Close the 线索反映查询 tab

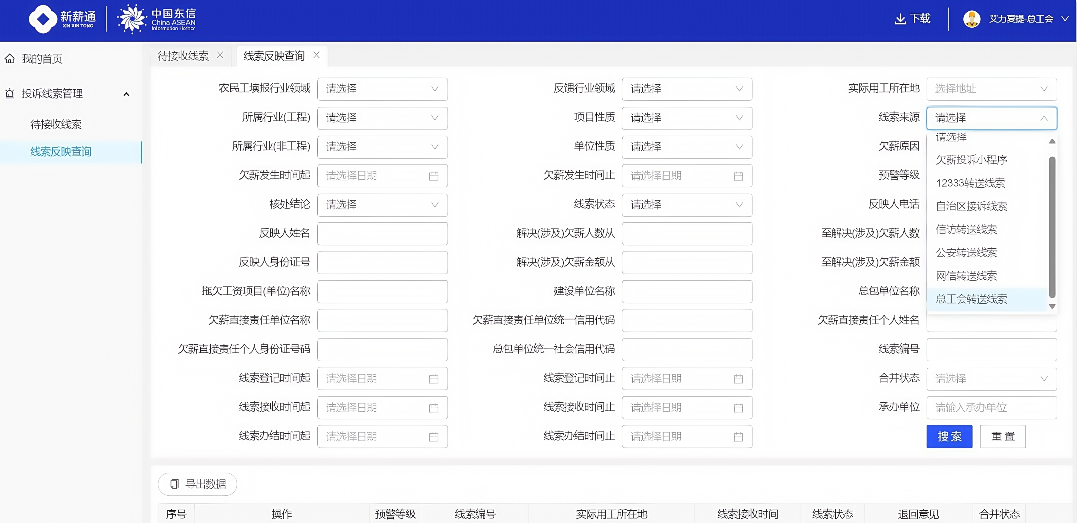[x=317, y=55]
